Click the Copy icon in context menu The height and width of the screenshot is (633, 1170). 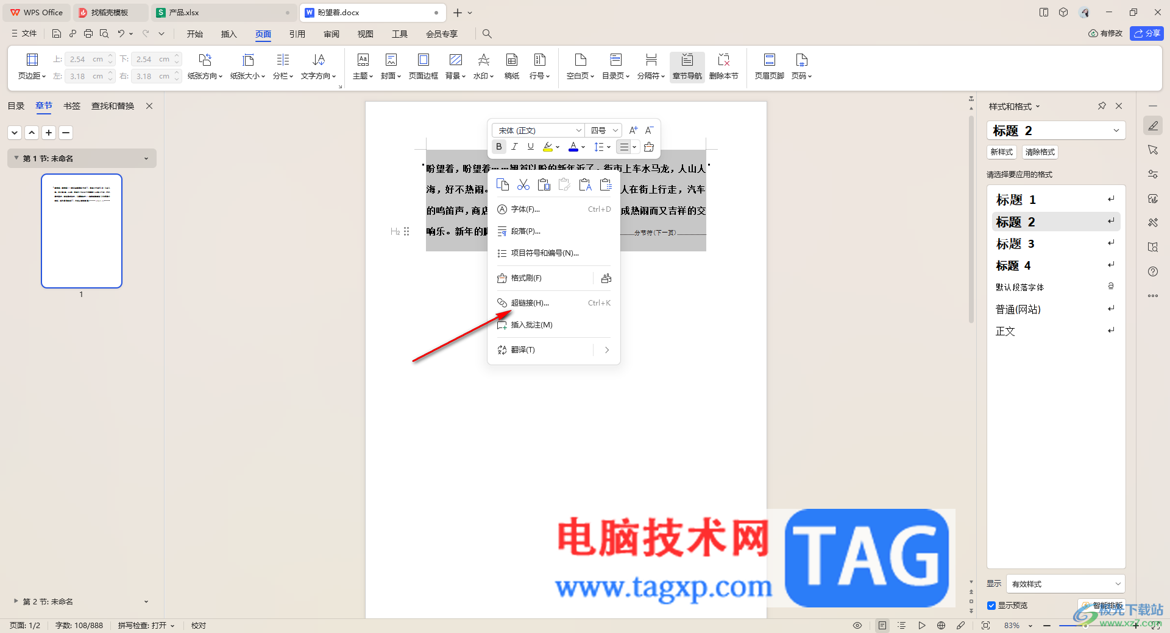(503, 184)
